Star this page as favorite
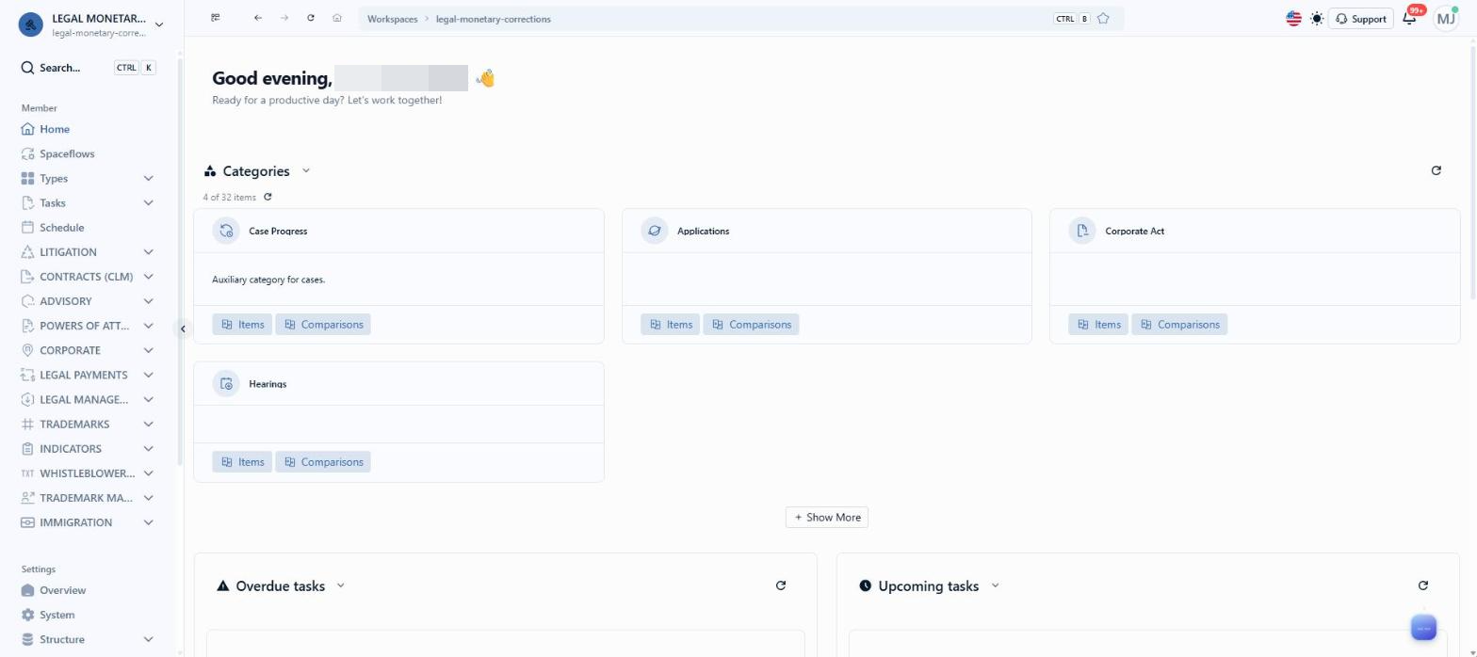 [1103, 19]
